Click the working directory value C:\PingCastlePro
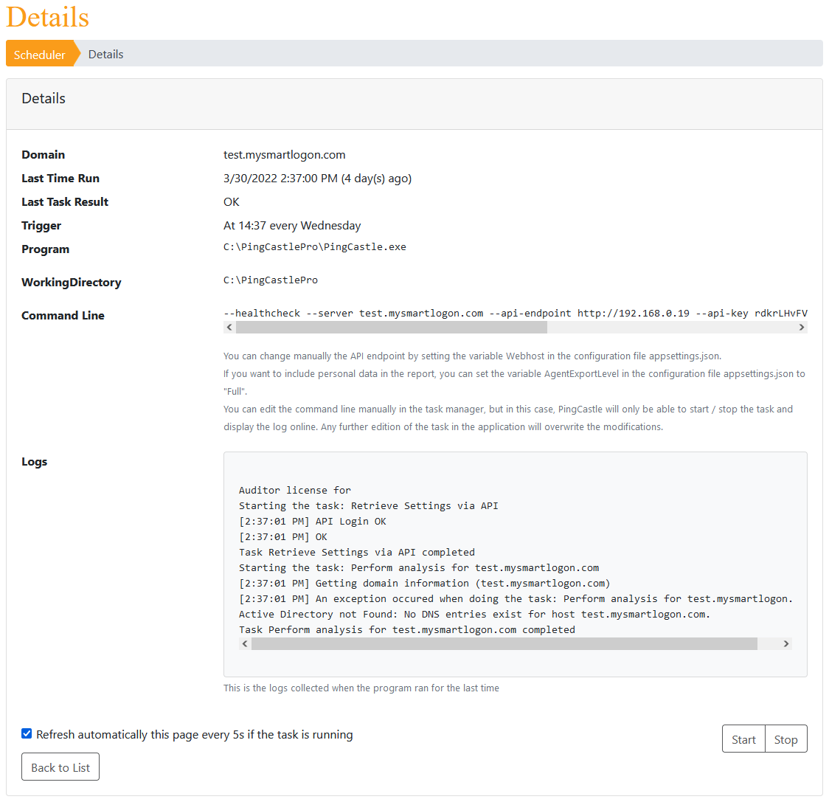 point(271,280)
